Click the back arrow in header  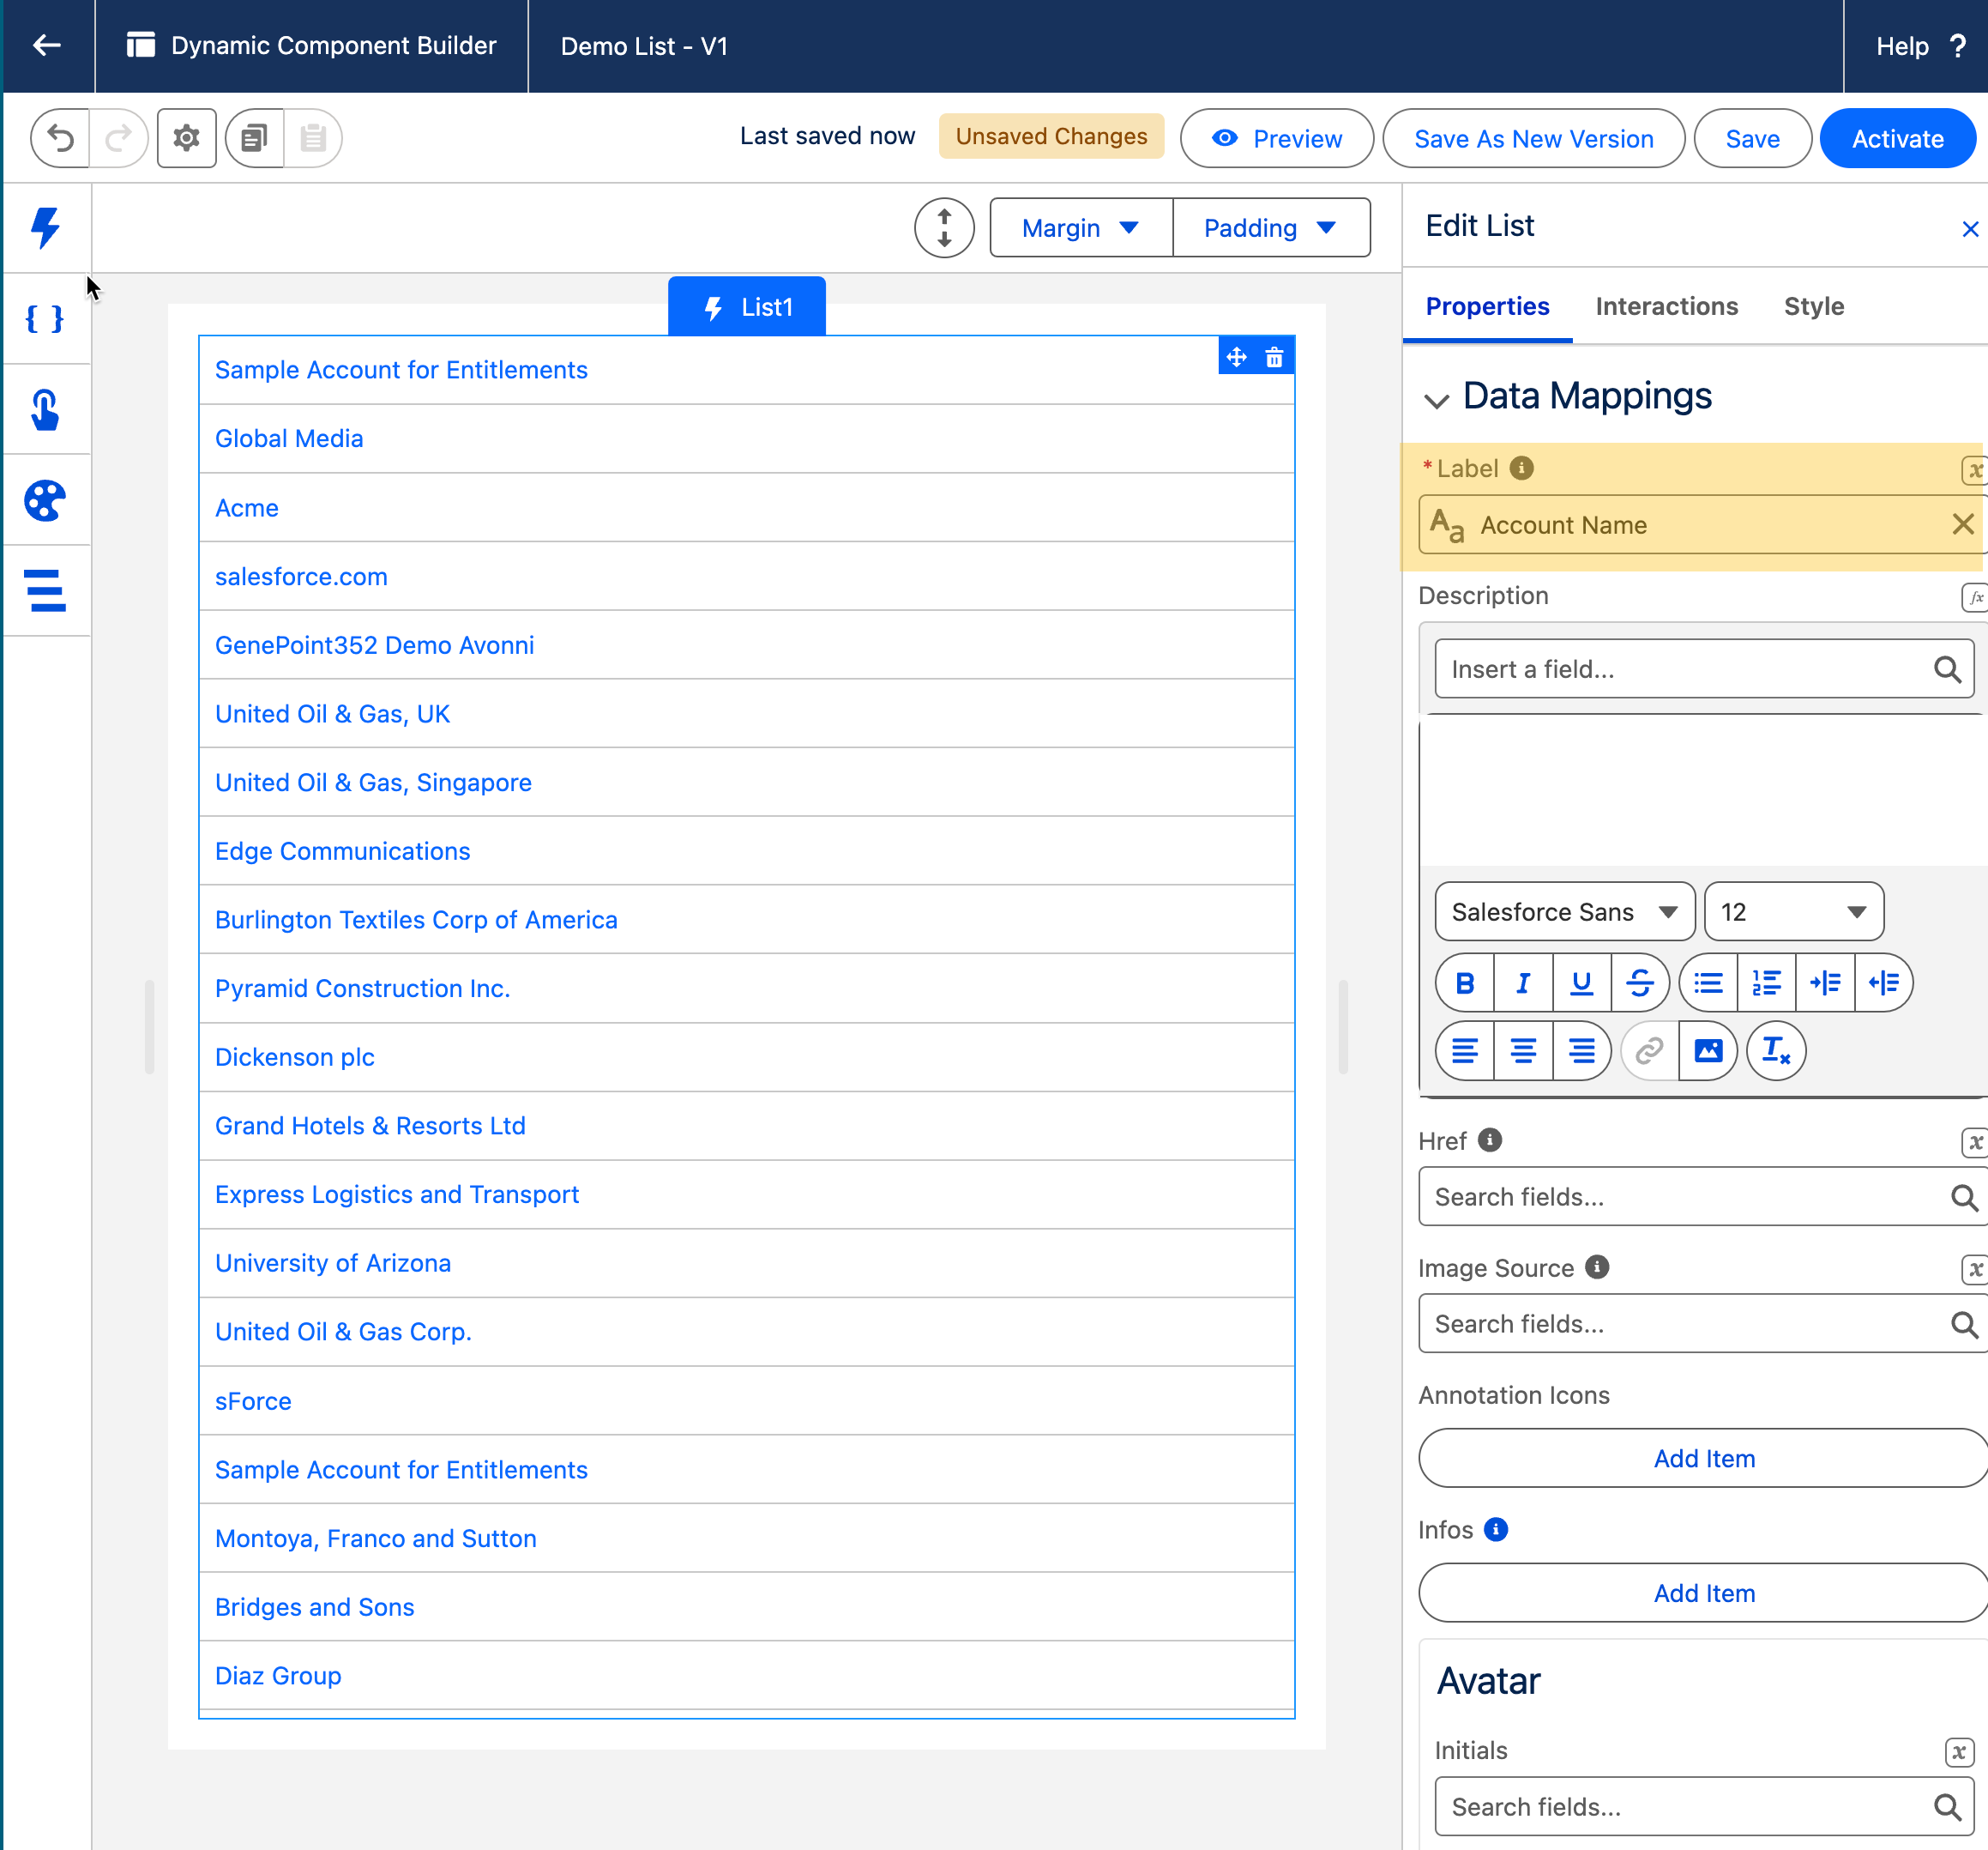pos(47,46)
